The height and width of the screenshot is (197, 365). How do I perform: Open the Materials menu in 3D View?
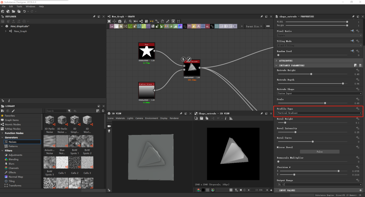(x=120, y=118)
